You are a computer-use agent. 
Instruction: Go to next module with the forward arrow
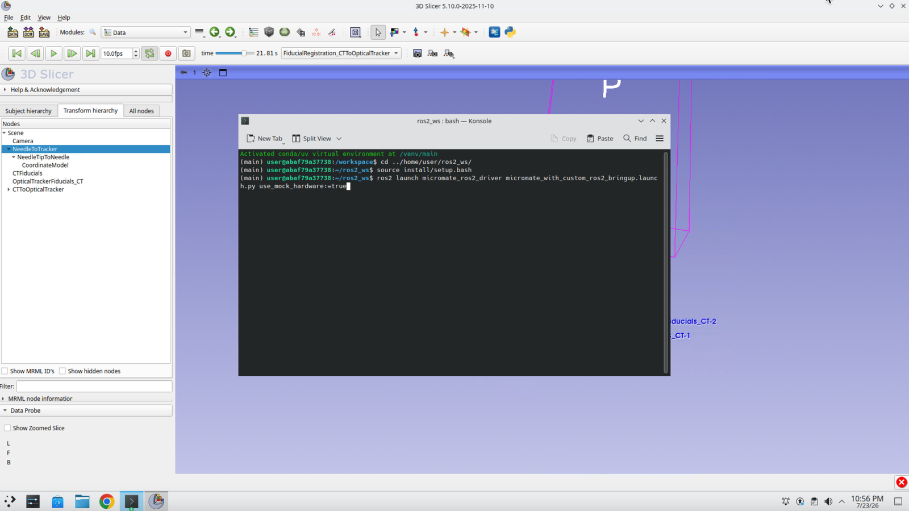[x=230, y=32]
